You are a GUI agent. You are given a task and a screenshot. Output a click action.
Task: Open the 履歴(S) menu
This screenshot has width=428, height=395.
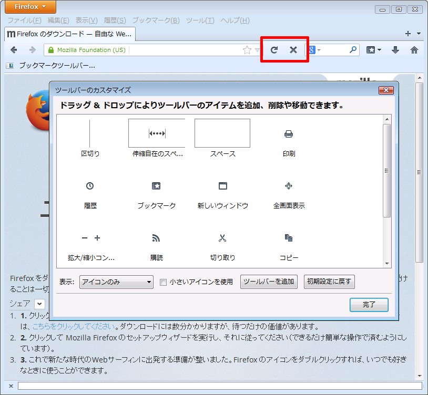tap(115, 20)
